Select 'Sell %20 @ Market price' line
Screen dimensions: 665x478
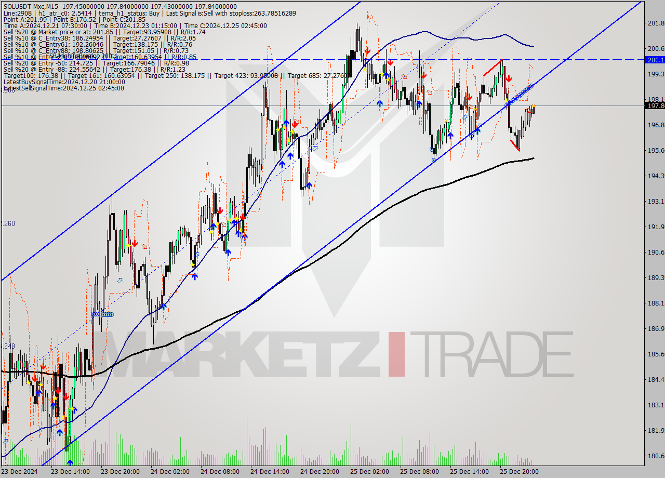(x=104, y=32)
